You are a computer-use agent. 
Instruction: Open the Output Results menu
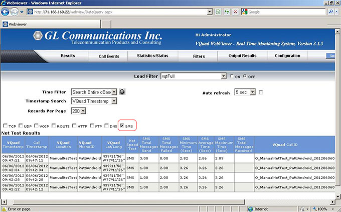pyautogui.click(x=243, y=56)
